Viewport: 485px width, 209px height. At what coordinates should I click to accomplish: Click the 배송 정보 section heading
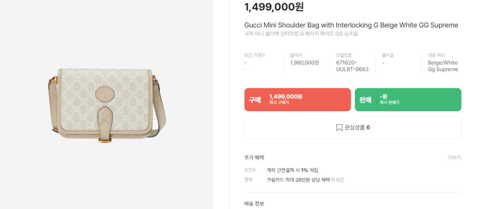[x=254, y=204]
